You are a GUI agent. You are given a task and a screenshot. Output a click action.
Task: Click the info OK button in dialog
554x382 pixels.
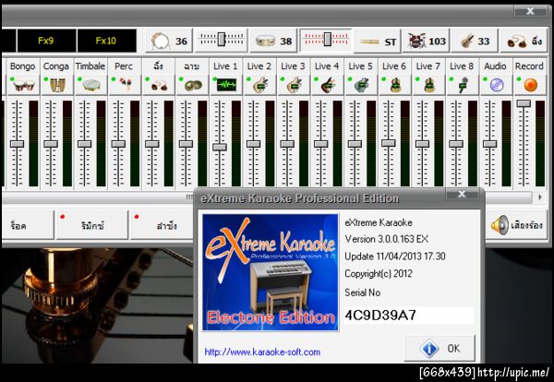click(440, 349)
